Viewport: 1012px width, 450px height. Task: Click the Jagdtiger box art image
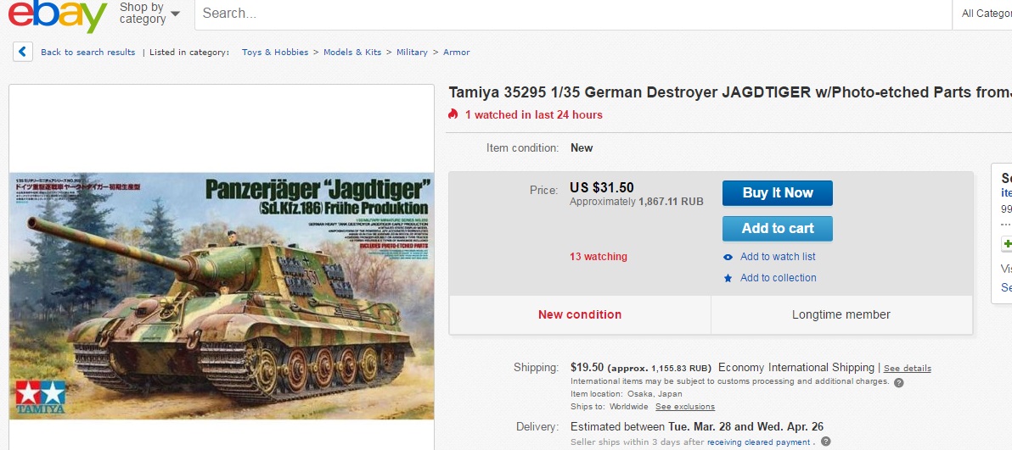click(222, 295)
